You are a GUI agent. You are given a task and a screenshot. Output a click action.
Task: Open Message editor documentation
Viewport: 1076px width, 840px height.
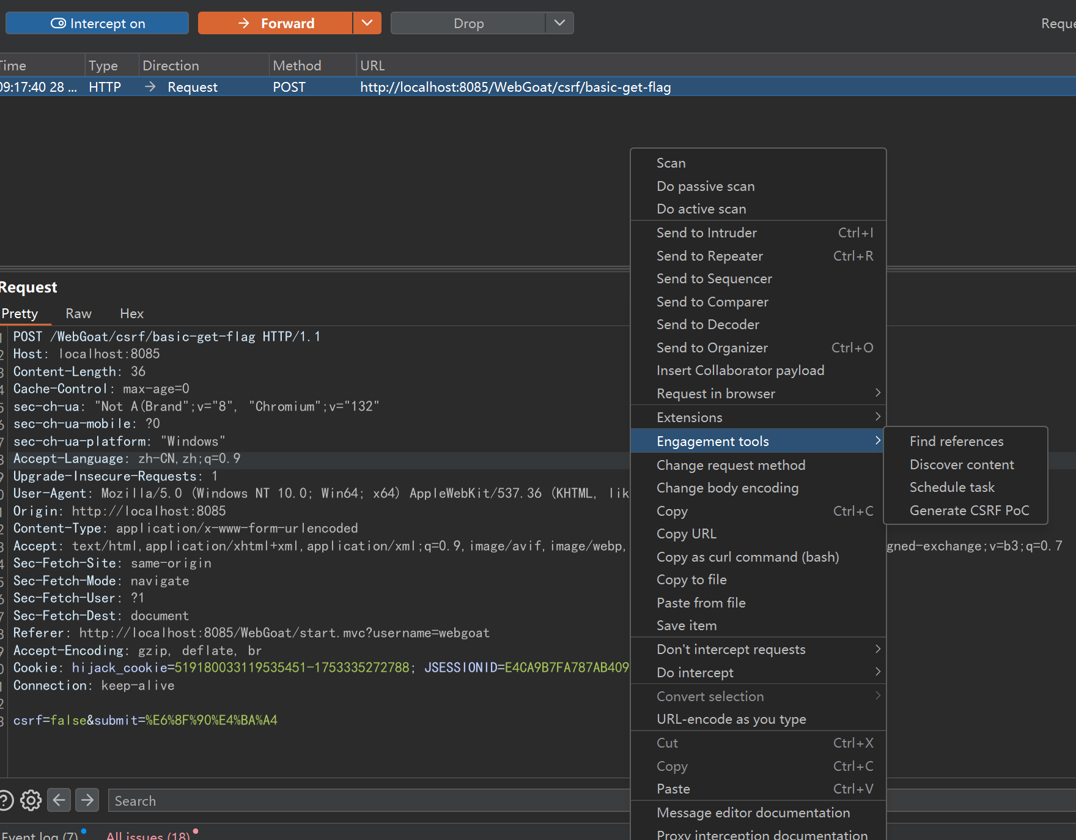[x=758, y=812]
